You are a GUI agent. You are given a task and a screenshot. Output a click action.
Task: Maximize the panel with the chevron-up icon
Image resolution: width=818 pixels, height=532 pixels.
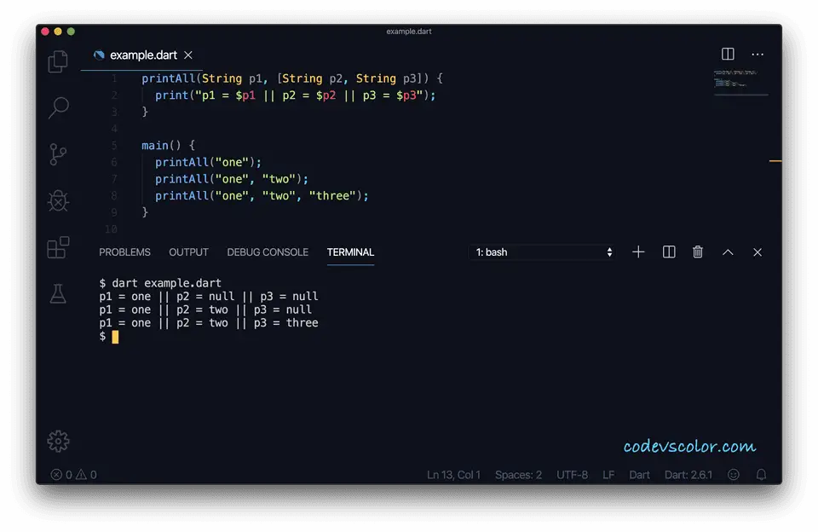(728, 252)
